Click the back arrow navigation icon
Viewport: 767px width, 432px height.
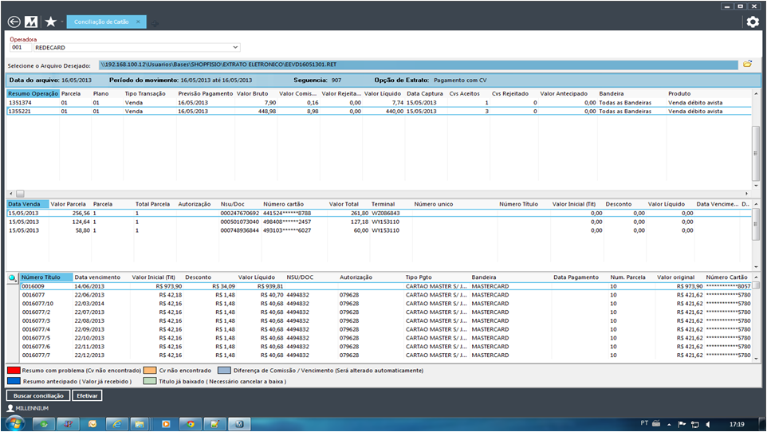pos(14,22)
